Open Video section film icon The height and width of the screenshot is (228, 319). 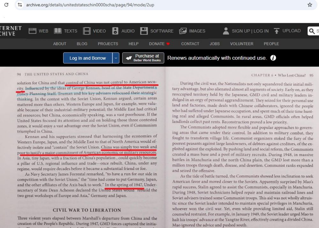coord(87,31)
